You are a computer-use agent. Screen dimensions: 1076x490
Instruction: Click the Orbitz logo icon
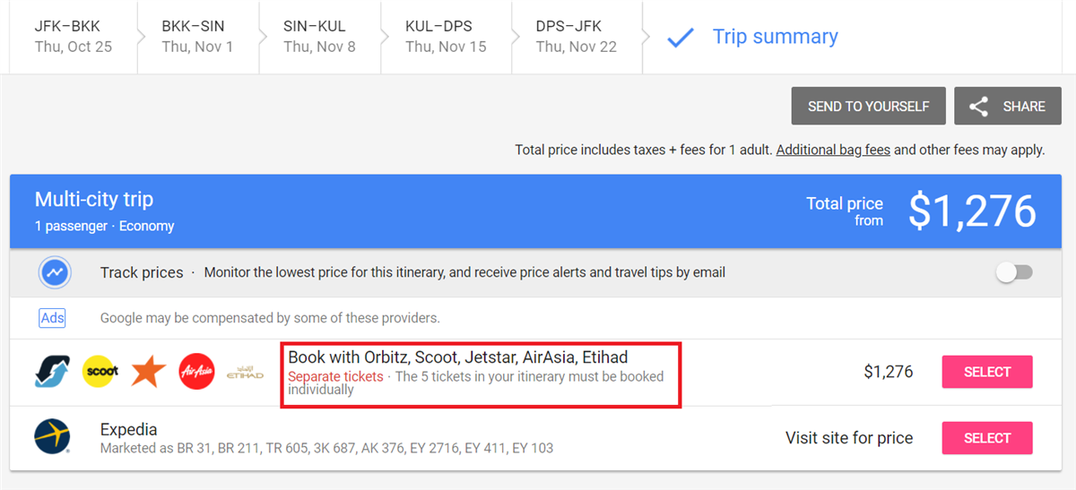52,372
